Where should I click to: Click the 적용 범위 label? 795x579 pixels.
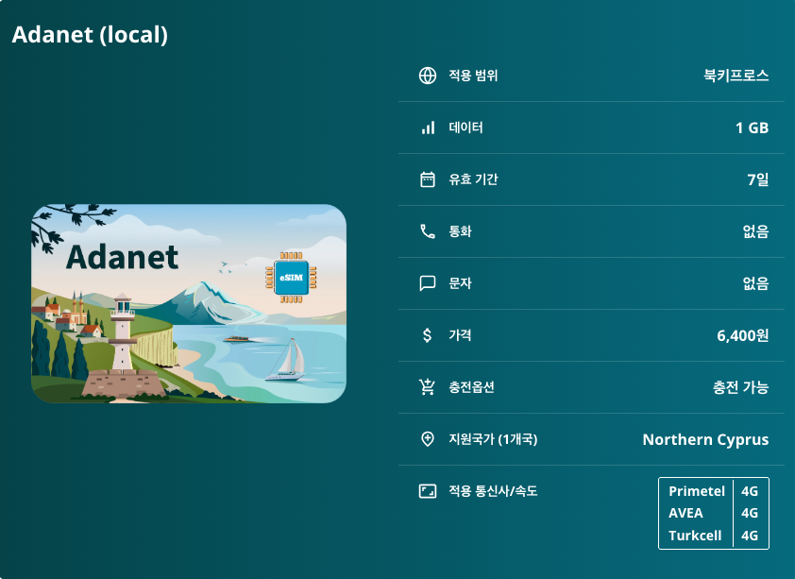473,76
